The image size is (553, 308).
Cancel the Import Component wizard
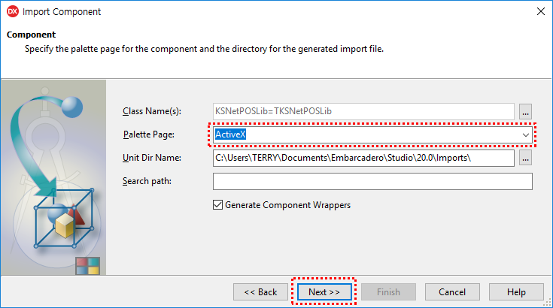pyautogui.click(x=452, y=291)
